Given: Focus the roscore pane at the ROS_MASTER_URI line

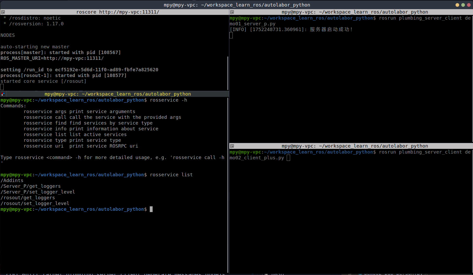Looking at the screenshot, I should coord(52,58).
